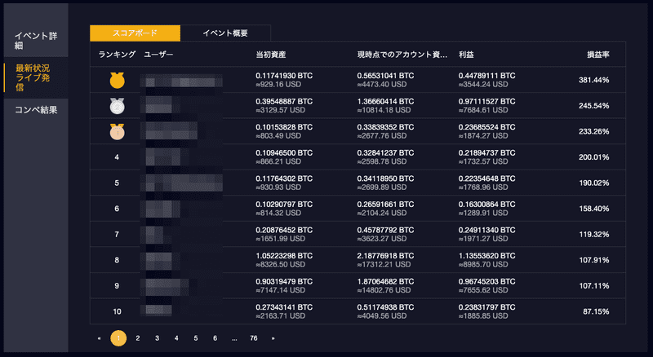Click the 190.02% profit rate value
This screenshot has width=653, height=357.
(x=594, y=183)
